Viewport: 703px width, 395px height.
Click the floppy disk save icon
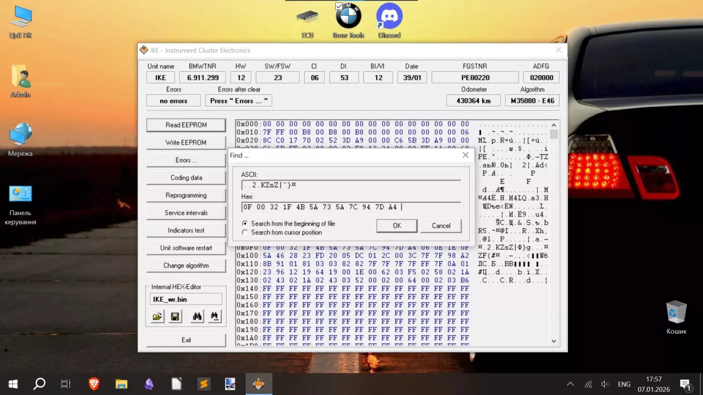pos(175,316)
